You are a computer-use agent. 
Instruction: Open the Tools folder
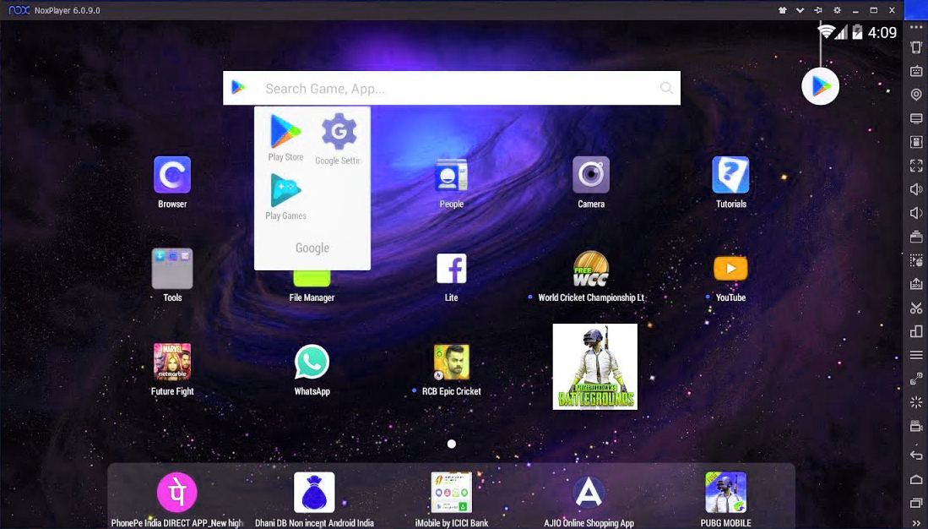coord(172,269)
